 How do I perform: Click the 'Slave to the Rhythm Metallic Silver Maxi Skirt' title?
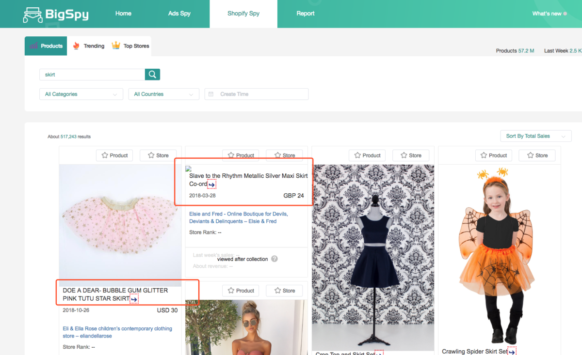248,180
